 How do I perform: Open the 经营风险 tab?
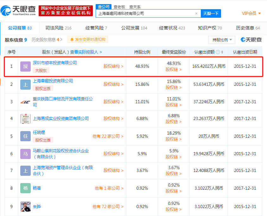[96, 28]
